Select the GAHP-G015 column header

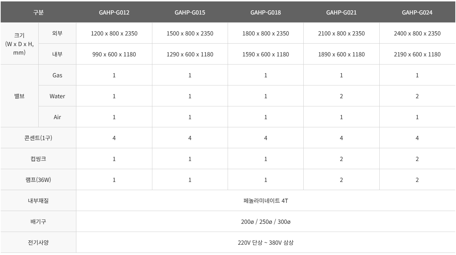coord(190,12)
